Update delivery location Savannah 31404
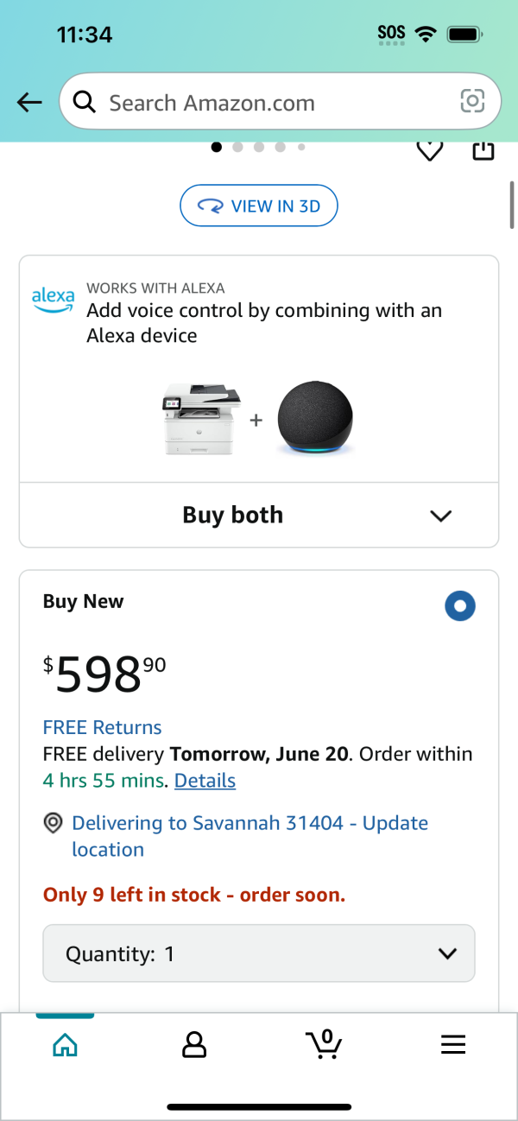The image size is (518, 1121). (x=250, y=836)
